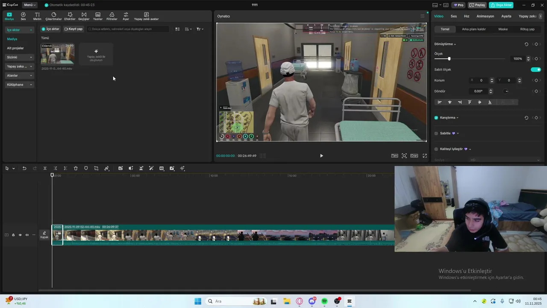Open the Yazılar captions panel
This screenshot has height=308, width=547.
pyautogui.click(x=98, y=16)
